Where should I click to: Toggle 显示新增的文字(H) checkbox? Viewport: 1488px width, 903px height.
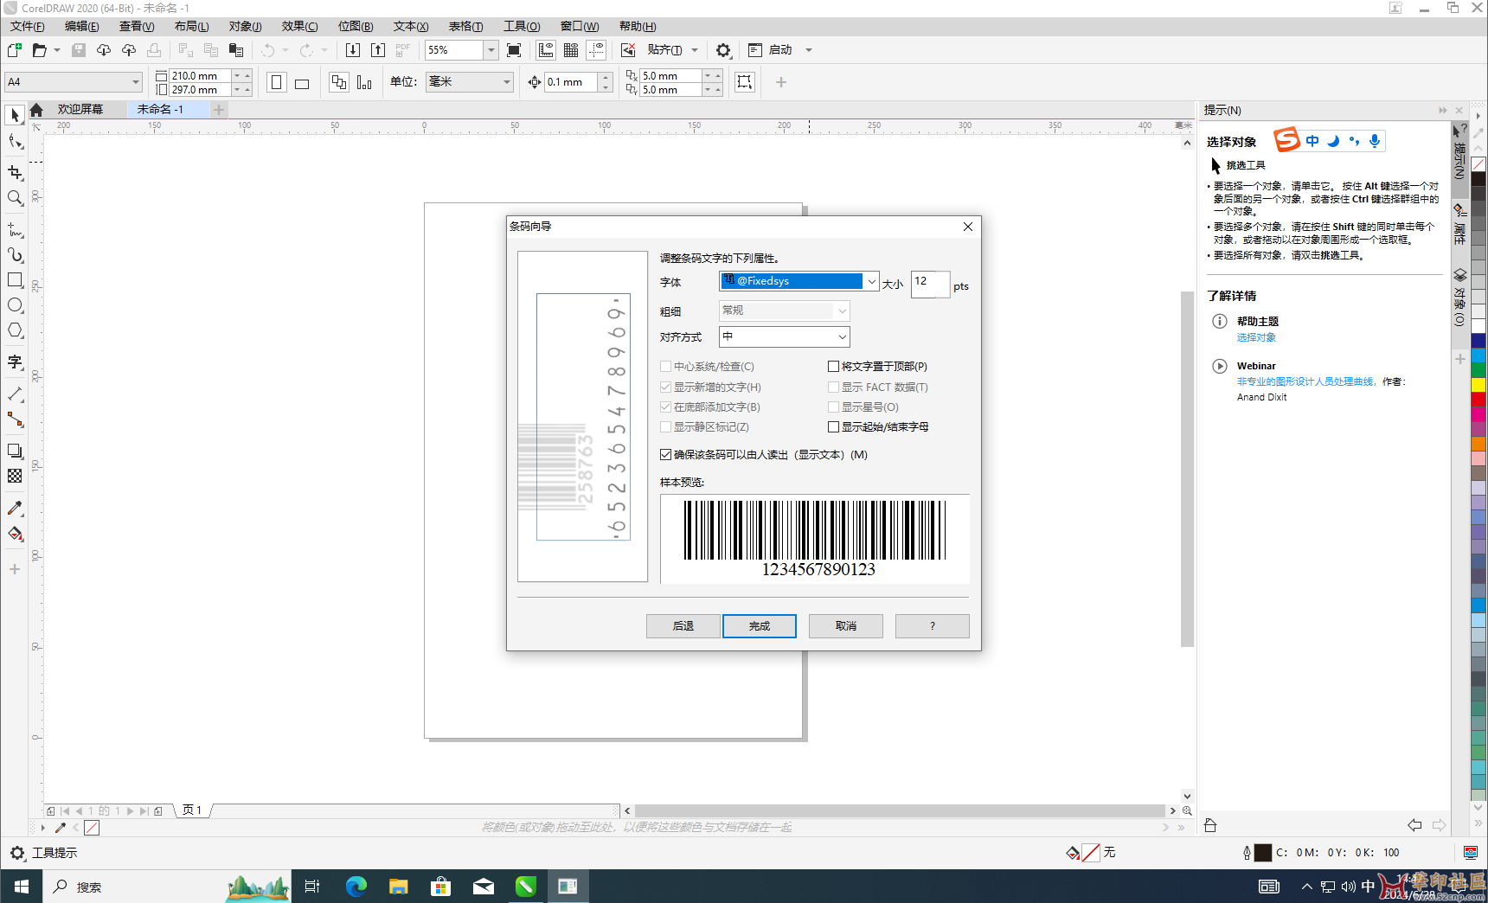tap(665, 387)
